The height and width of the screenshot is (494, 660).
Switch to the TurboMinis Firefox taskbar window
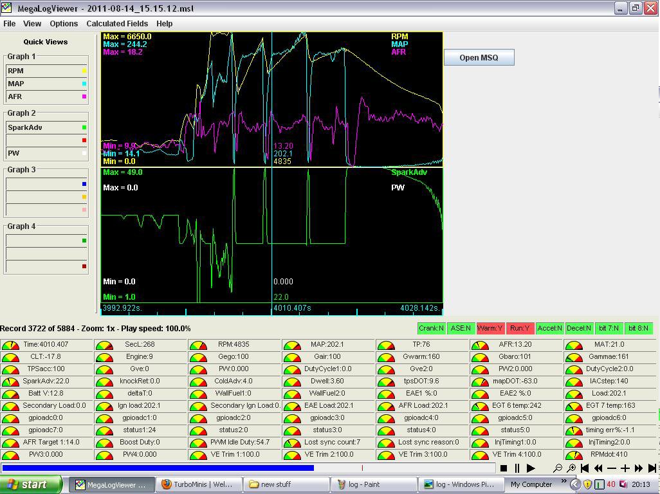click(199, 484)
